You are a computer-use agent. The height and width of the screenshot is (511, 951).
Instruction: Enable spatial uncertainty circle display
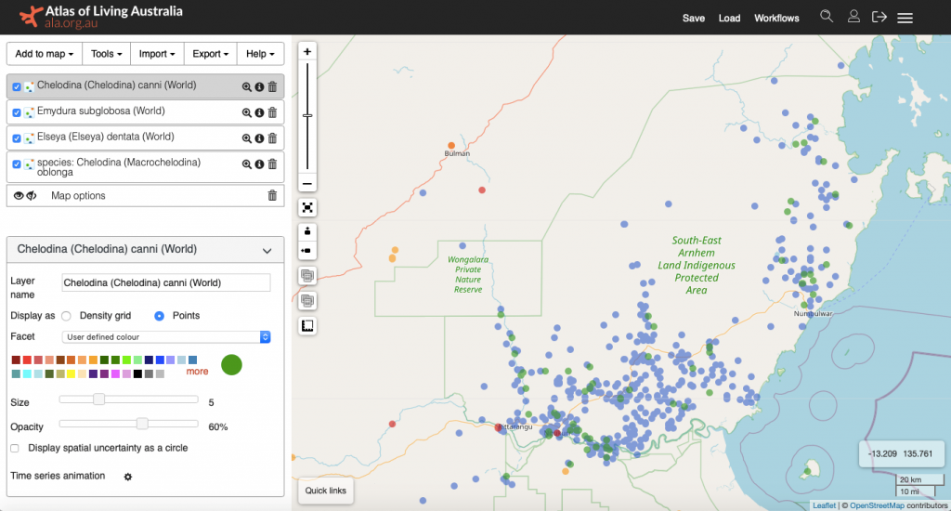[15, 448]
